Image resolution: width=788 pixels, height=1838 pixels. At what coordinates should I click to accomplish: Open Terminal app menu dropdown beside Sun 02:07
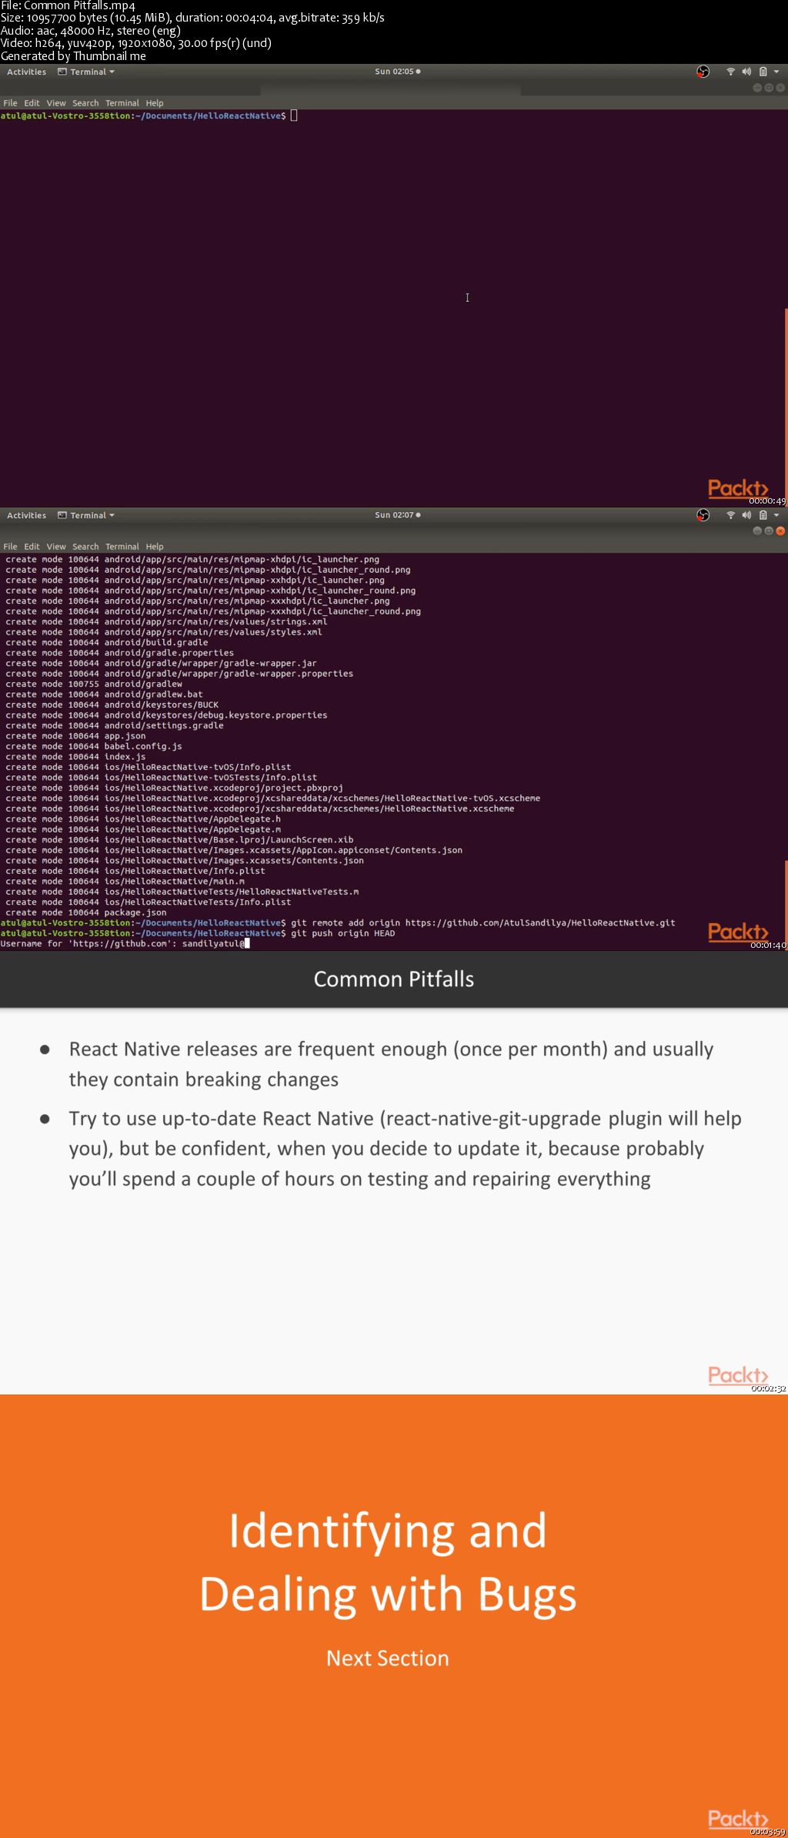pos(86,515)
